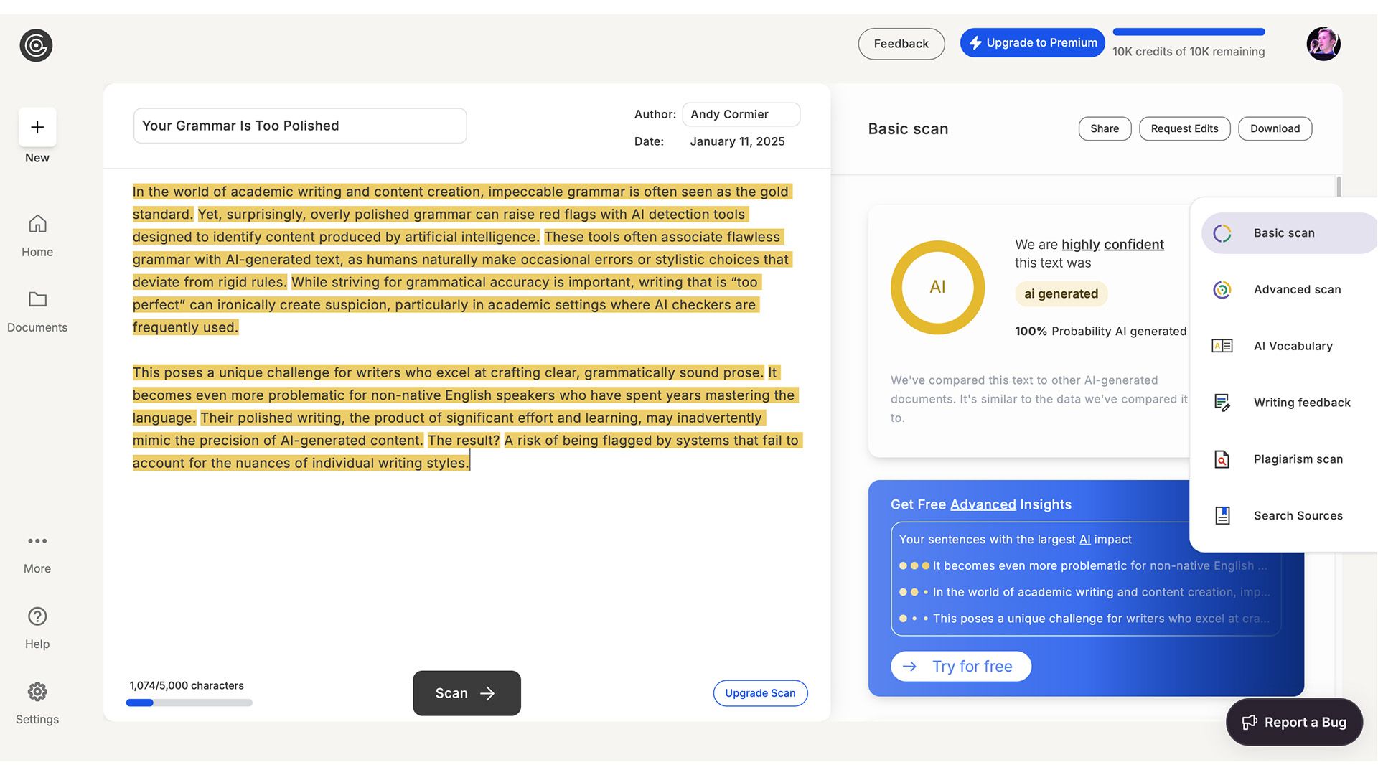The height and width of the screenshot is (775, 1378).
Task: Click the Basic scan panel icon
Action: 1222,232
